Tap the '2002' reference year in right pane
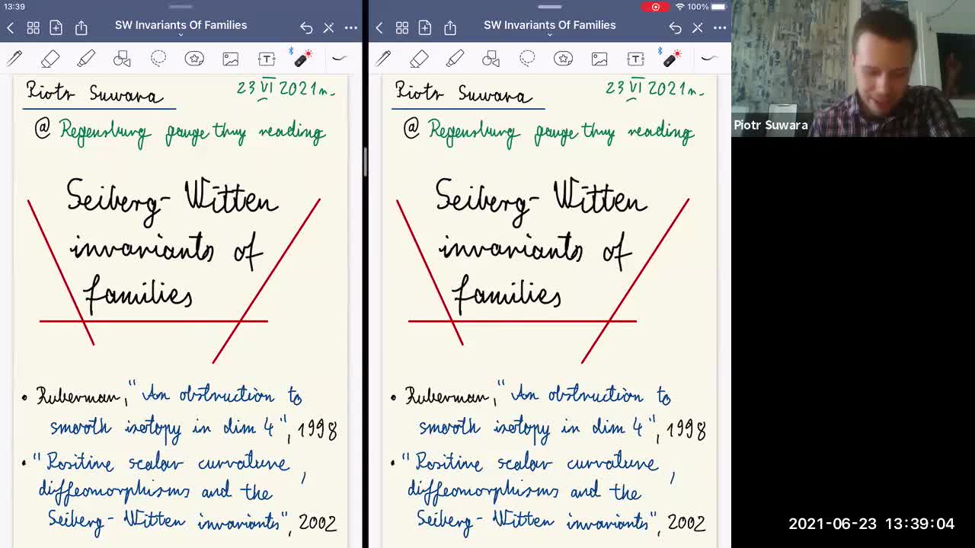The width and height of the screenshot is (975, 548). click(686, 523)
